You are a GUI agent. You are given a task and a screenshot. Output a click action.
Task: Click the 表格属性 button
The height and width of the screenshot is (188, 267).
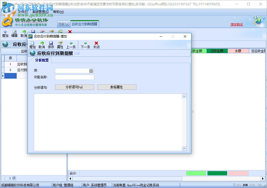pyautogui.click(x=117, y=87)
